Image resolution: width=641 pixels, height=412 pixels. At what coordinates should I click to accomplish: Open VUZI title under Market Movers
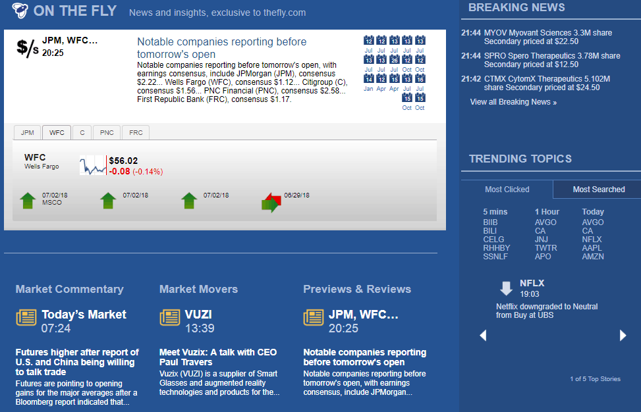tap(198, 315)
